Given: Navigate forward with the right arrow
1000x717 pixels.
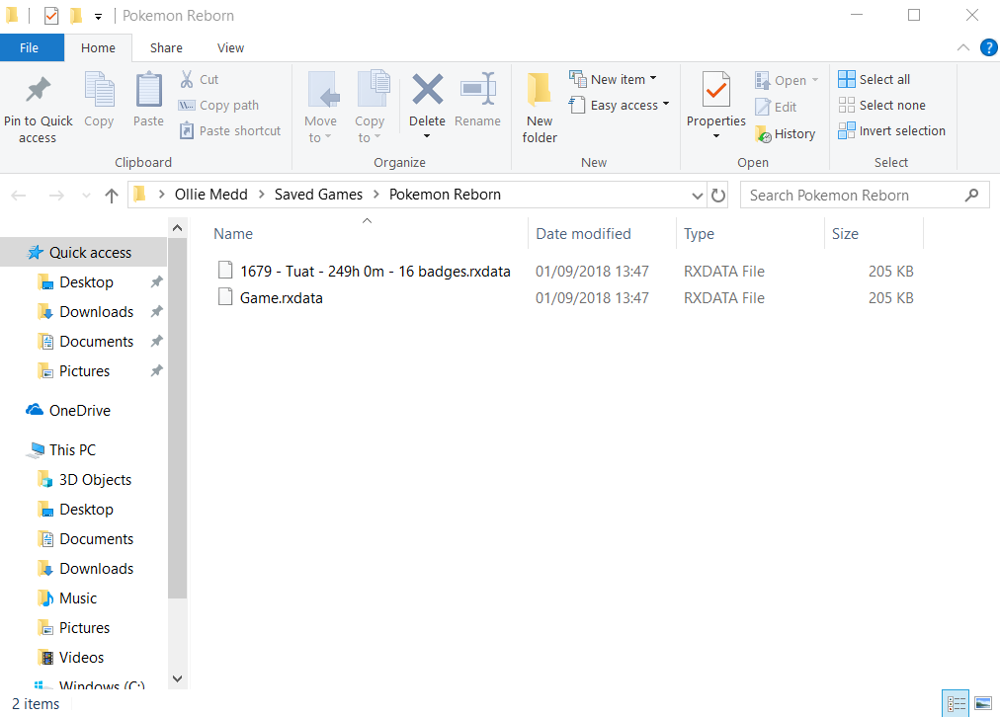Looking at the screenshot, I should click(x=56, y=195).
